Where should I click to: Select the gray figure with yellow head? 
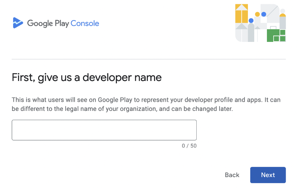(282, 21)
